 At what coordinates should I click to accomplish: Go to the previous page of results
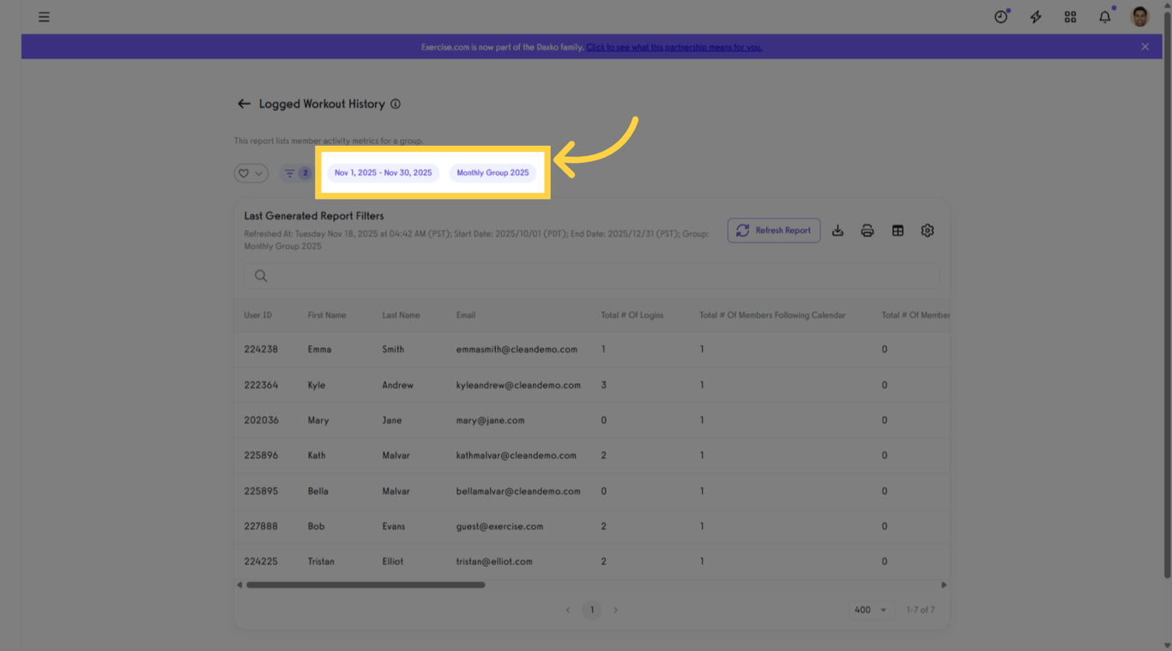pos(568,610)
